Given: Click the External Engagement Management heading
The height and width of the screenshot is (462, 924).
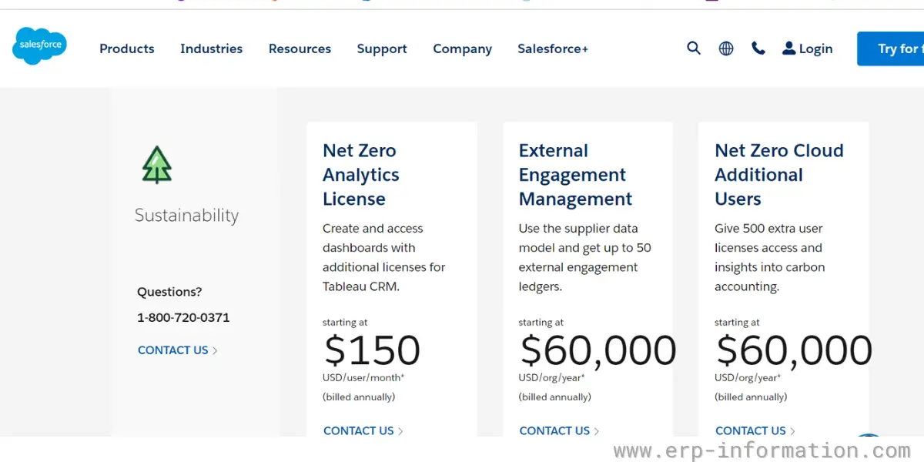Looking at the screenshot, I should point(576,175).
